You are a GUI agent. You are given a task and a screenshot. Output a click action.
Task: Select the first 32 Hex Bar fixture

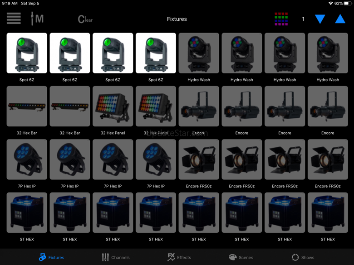click(x=27, y=106)
